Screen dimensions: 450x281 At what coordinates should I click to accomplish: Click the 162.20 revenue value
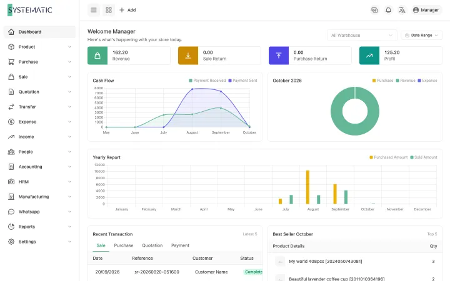(120, 52)
